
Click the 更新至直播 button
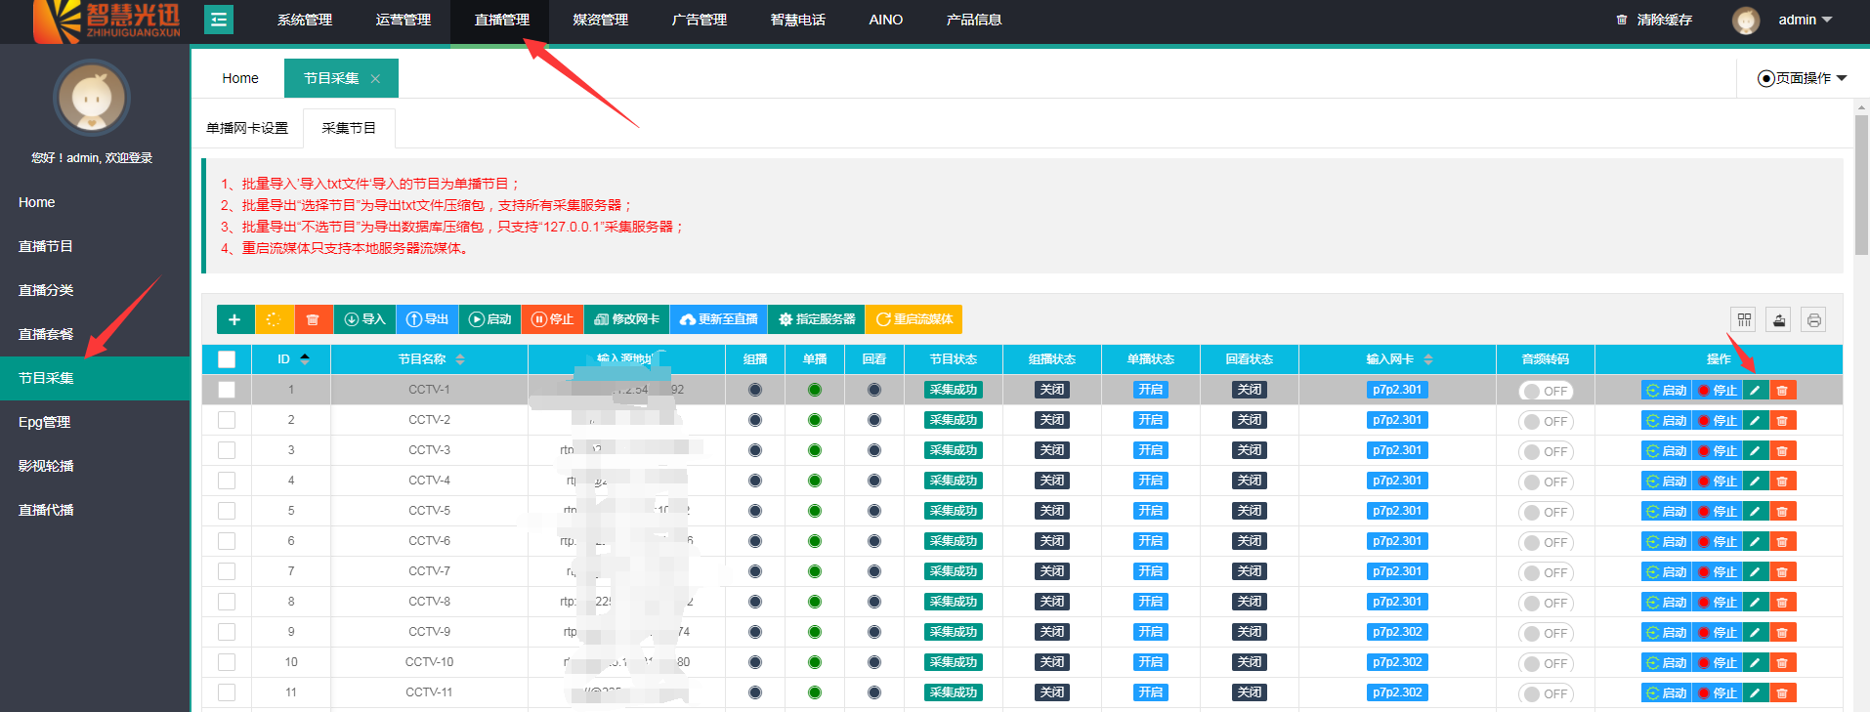point(718,319)
